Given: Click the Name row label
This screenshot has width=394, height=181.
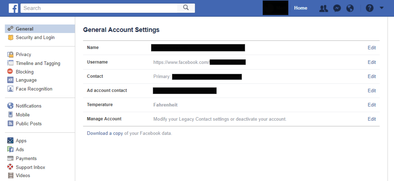Looking at the screenshot, I should 93,48.
